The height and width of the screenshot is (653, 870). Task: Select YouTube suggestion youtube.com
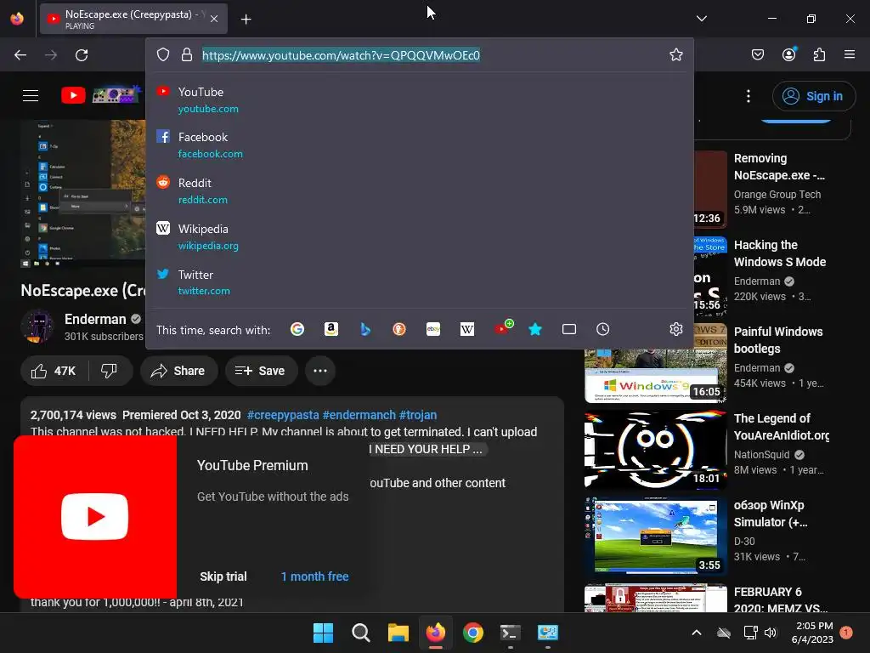coord(420,100)
